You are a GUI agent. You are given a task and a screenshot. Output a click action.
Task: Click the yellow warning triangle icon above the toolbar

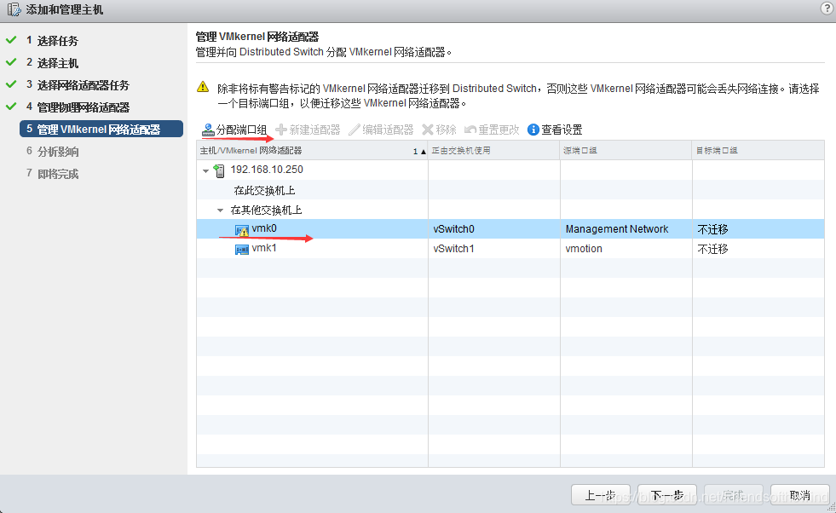coord(203,87)
